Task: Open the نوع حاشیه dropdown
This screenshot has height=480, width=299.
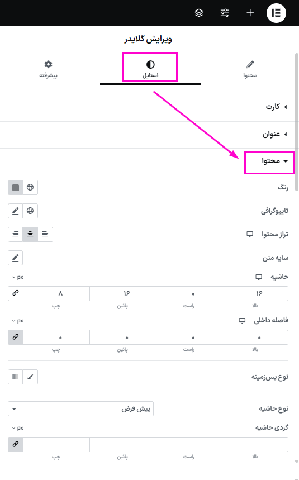Action: click(x=81, y=408)
